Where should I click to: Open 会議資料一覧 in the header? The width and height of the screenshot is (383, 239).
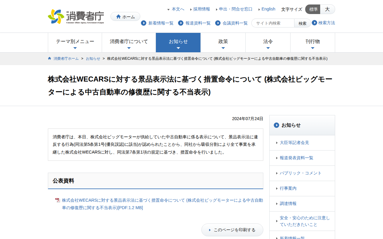pos(235,23)
